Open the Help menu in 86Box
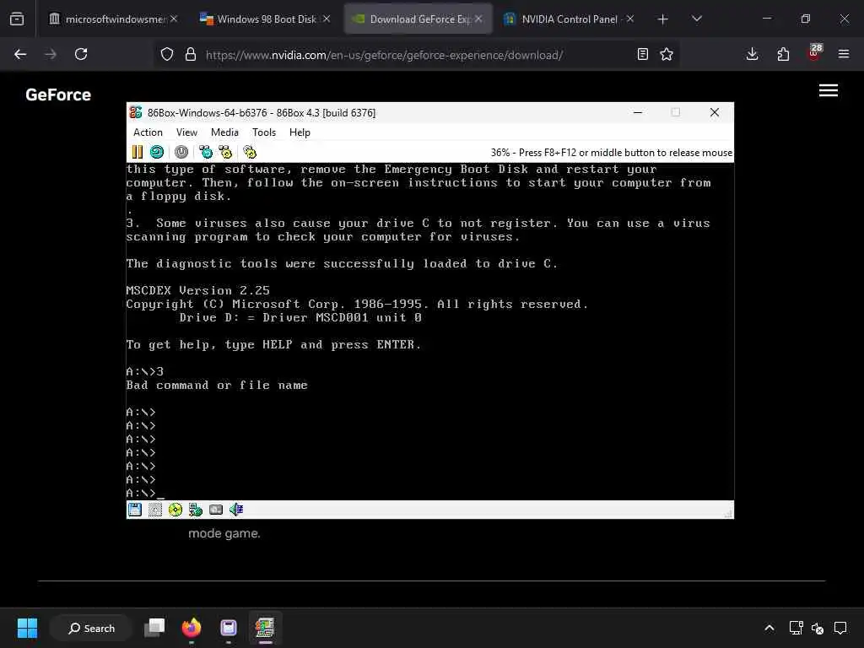The height and width of the screenshot is (648, 864). tap(300, 132)
